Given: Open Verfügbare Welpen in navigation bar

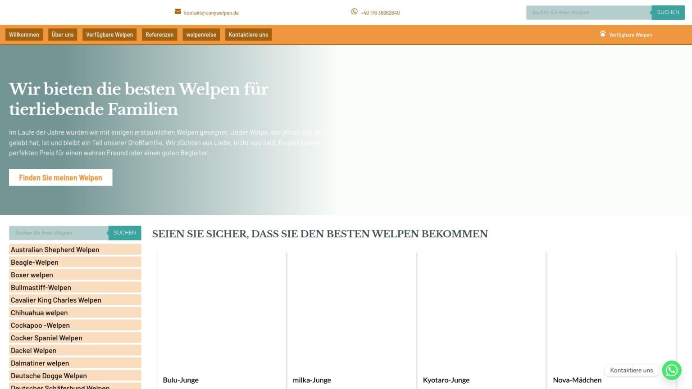Looking at the screenshot, I should [x=109, y=35].
